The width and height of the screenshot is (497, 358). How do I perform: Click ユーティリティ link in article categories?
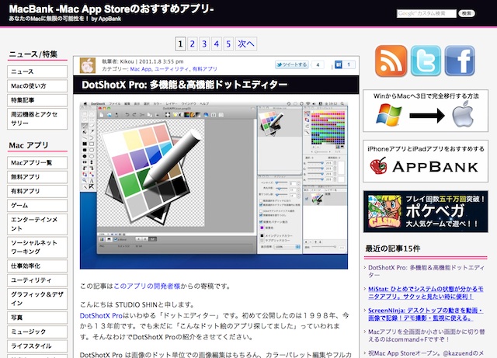point(172,69)
